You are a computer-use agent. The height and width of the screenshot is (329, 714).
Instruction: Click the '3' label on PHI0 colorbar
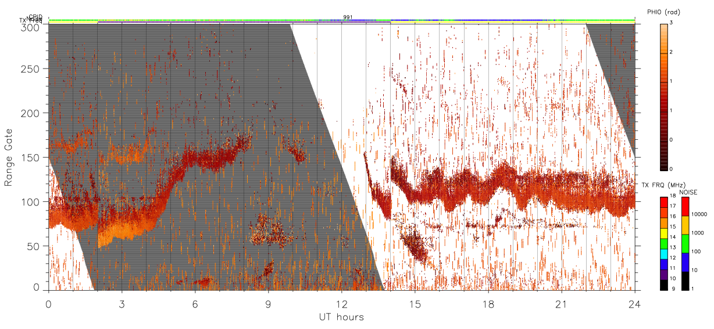tap(672, 23)
